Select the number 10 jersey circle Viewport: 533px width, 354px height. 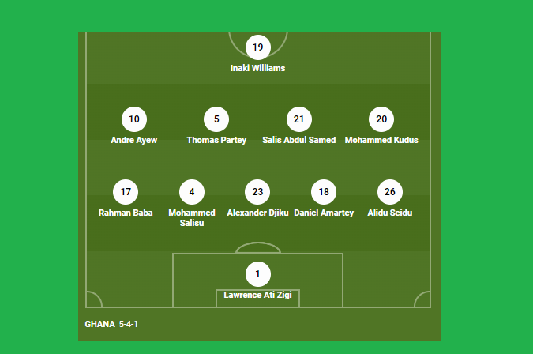coord(134,119)
